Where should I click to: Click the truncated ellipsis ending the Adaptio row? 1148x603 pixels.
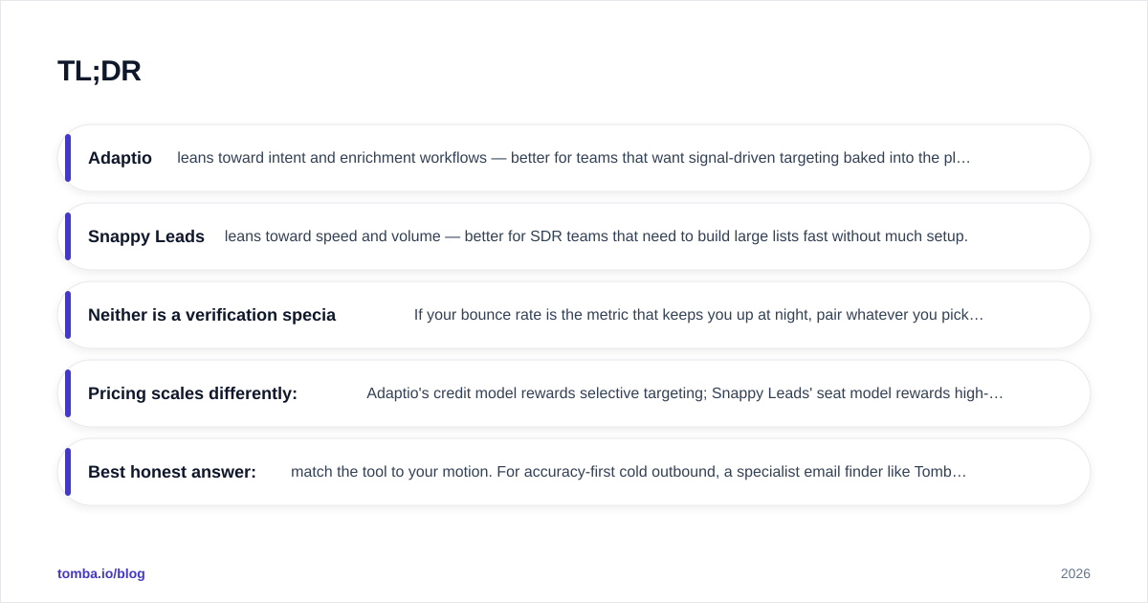tap(965, 159)
